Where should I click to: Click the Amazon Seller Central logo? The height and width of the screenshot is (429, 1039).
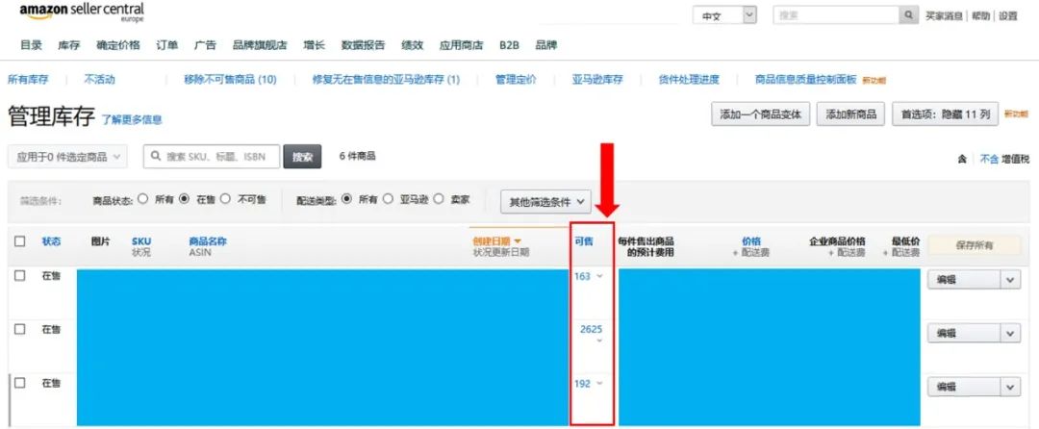coord(82,13)
